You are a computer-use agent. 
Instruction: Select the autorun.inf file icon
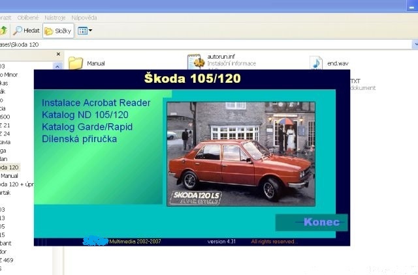click(195, 63)
